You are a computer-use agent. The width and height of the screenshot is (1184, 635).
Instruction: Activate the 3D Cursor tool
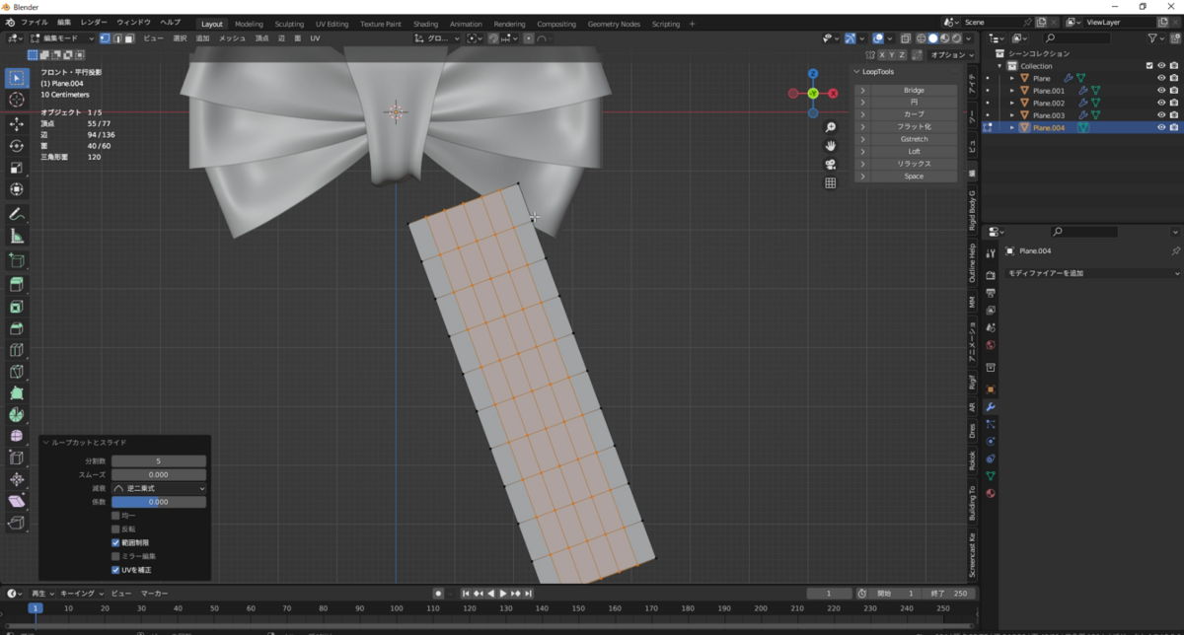[17, 100]
